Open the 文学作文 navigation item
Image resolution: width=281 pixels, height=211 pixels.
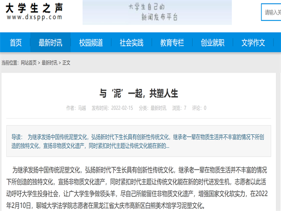[253, 43]
